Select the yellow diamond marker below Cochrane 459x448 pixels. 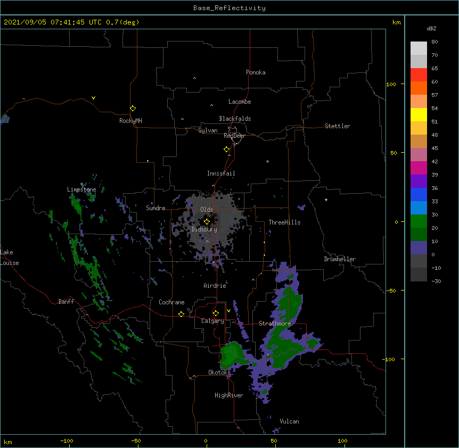coord(181,314)
